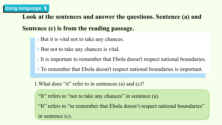Click the answer line about sentence (a)

(99, 96)
